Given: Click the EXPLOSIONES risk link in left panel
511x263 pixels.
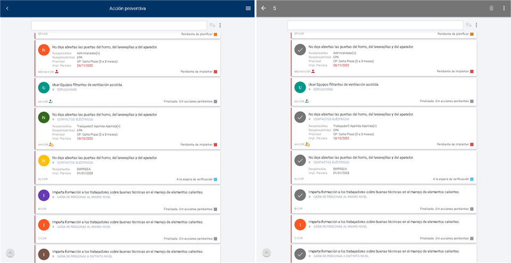Looking at the screenshot, I should point(67,89).
